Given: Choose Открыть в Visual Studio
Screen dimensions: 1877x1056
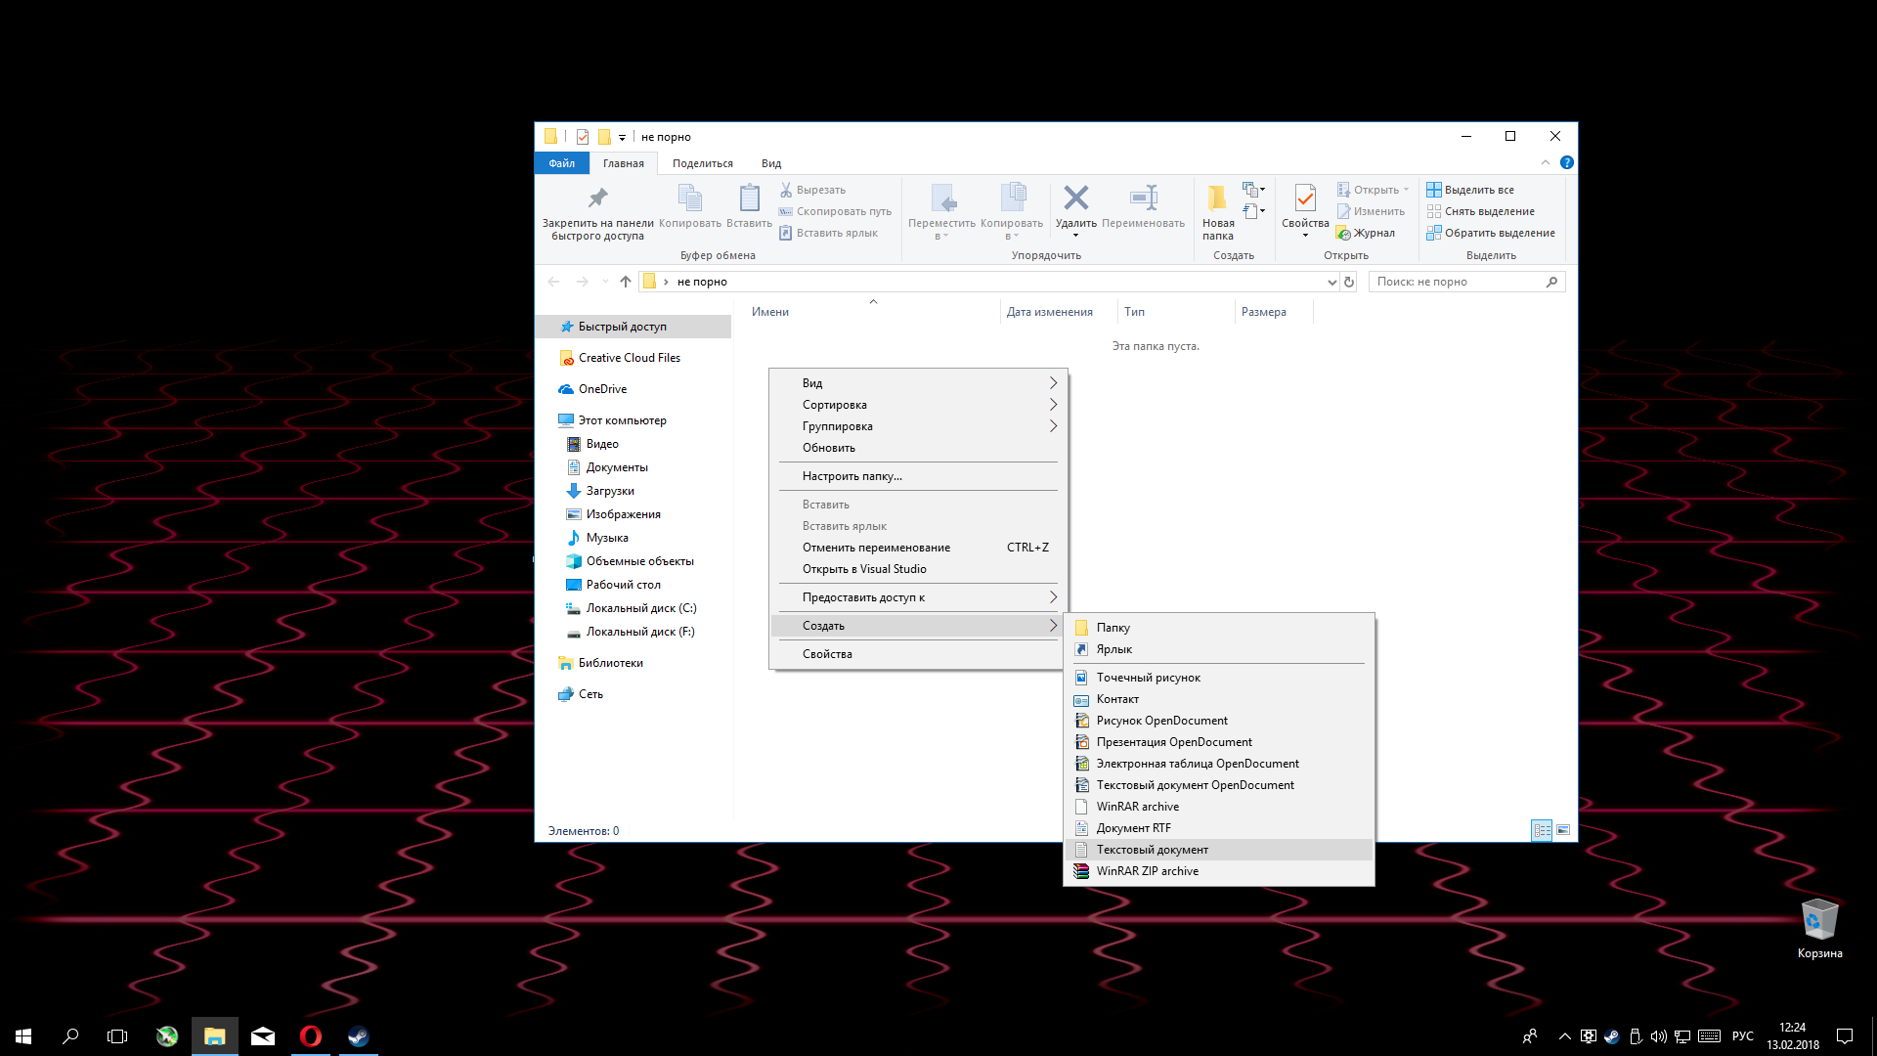Looking at the screenshot, I should 917,569.
